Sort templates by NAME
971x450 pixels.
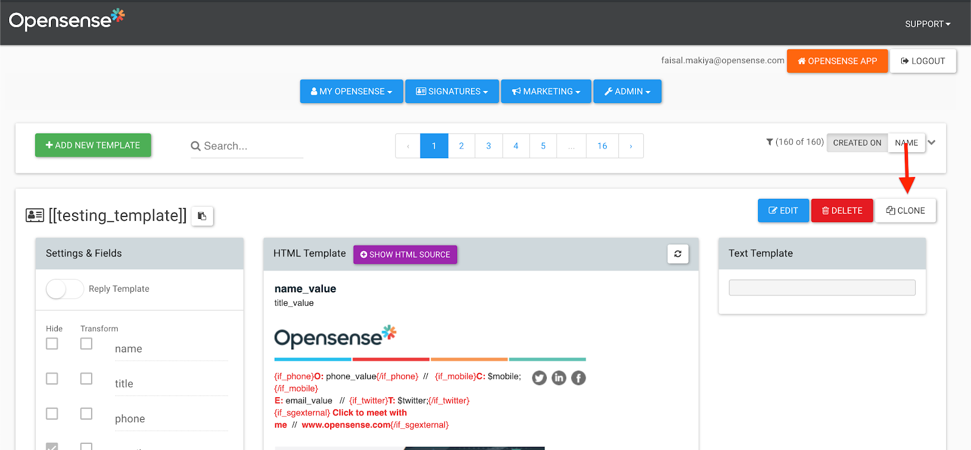907,143
